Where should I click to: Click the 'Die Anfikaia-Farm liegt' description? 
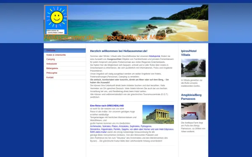193,127
